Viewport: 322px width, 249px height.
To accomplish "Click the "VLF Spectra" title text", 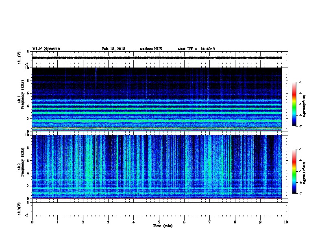I will (46, 49).
